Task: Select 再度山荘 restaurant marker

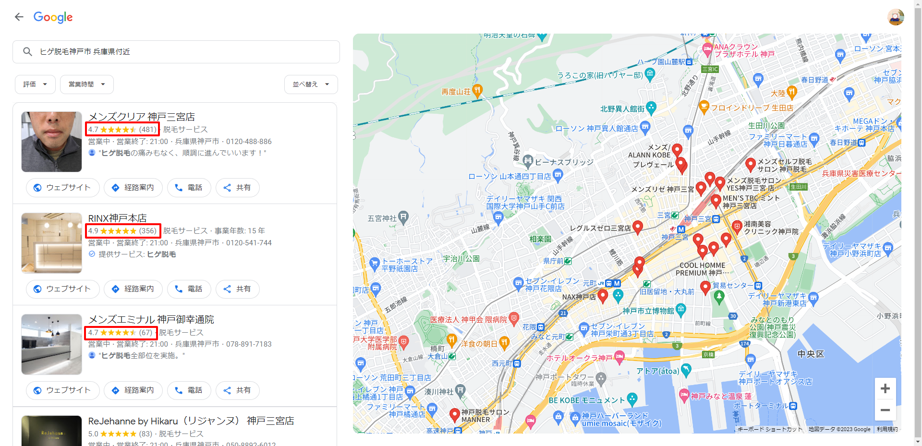Action: [477, 90]
